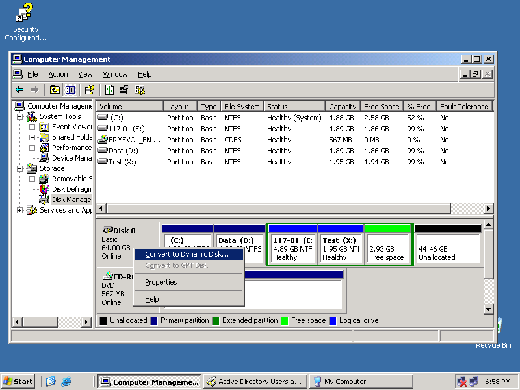Click the Computer Management menu bar icon

[x=18, y=74]
